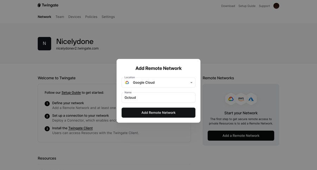Select the Settings tab
317x170 pixels.
pyautogui.click(x=108, y=17)
